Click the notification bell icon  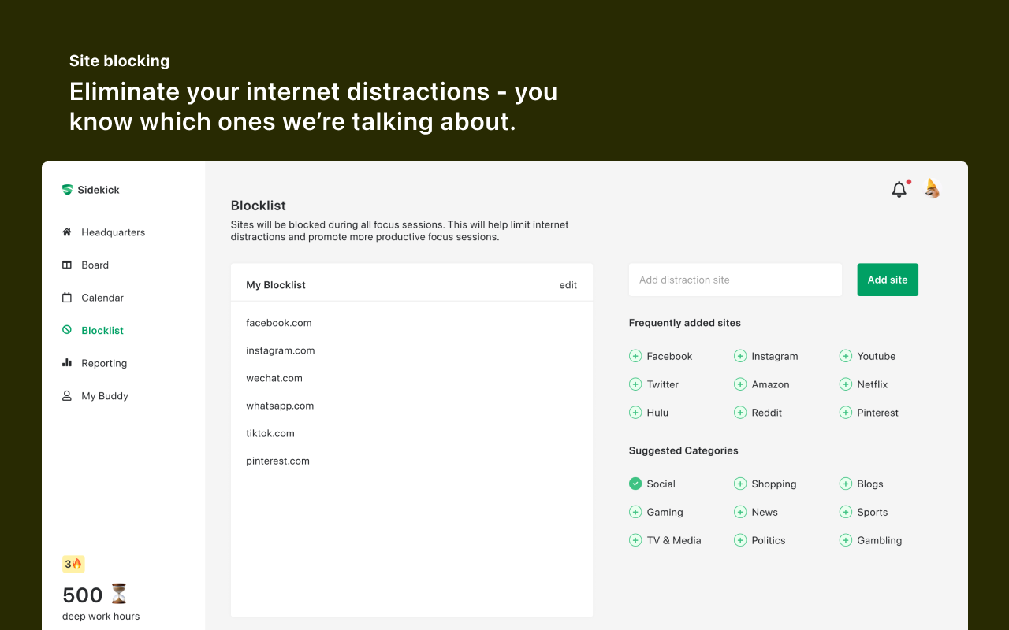tap(899, 189)
